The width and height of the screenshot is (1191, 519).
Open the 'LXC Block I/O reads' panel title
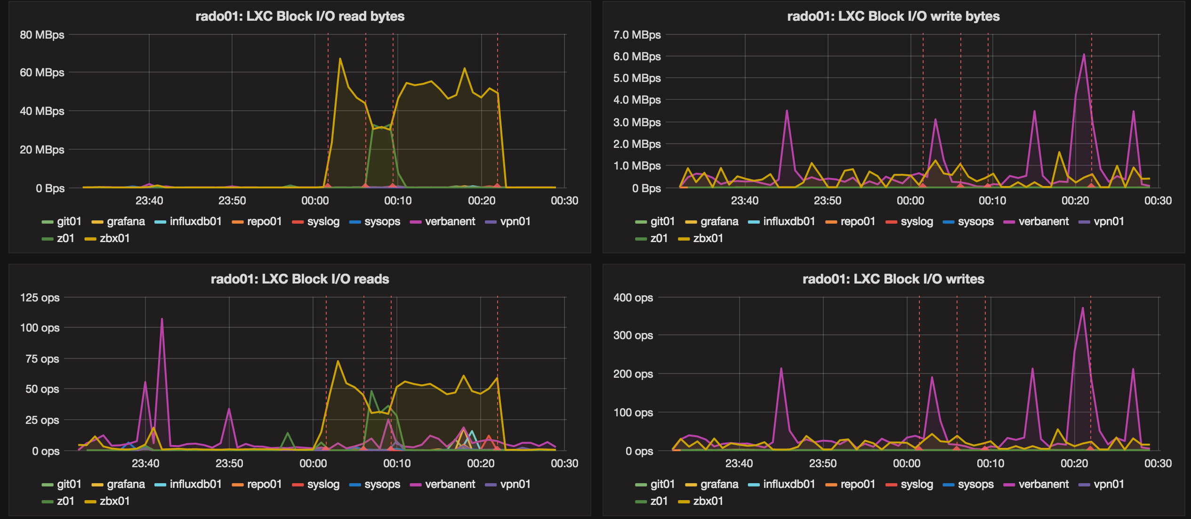tap(300, 279)
